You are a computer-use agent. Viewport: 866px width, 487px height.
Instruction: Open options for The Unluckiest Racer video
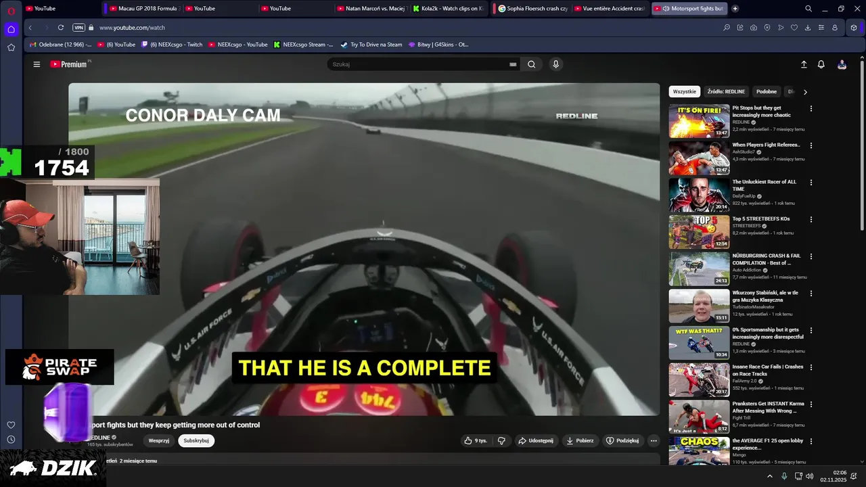(x=811, y=183)
